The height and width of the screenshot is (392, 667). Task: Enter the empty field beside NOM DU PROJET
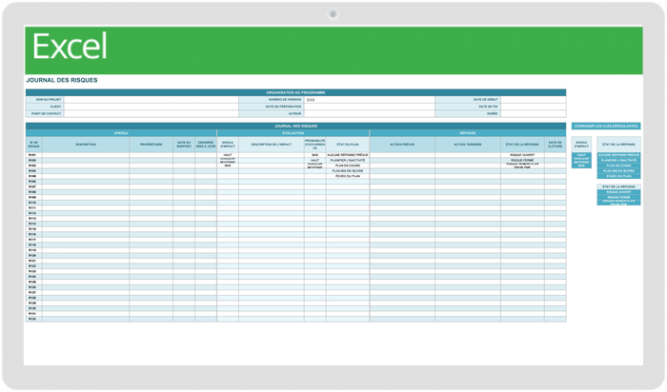151,99
